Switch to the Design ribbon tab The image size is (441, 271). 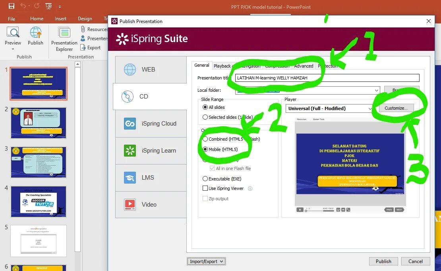coord(85,19)
